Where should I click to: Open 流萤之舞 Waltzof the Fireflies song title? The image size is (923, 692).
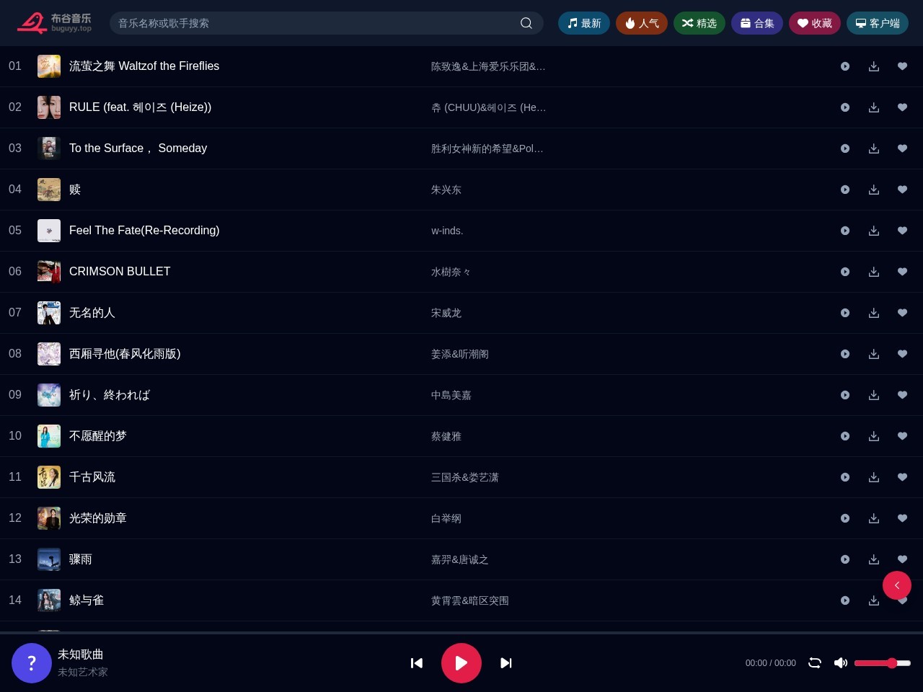tap(144, 66)
